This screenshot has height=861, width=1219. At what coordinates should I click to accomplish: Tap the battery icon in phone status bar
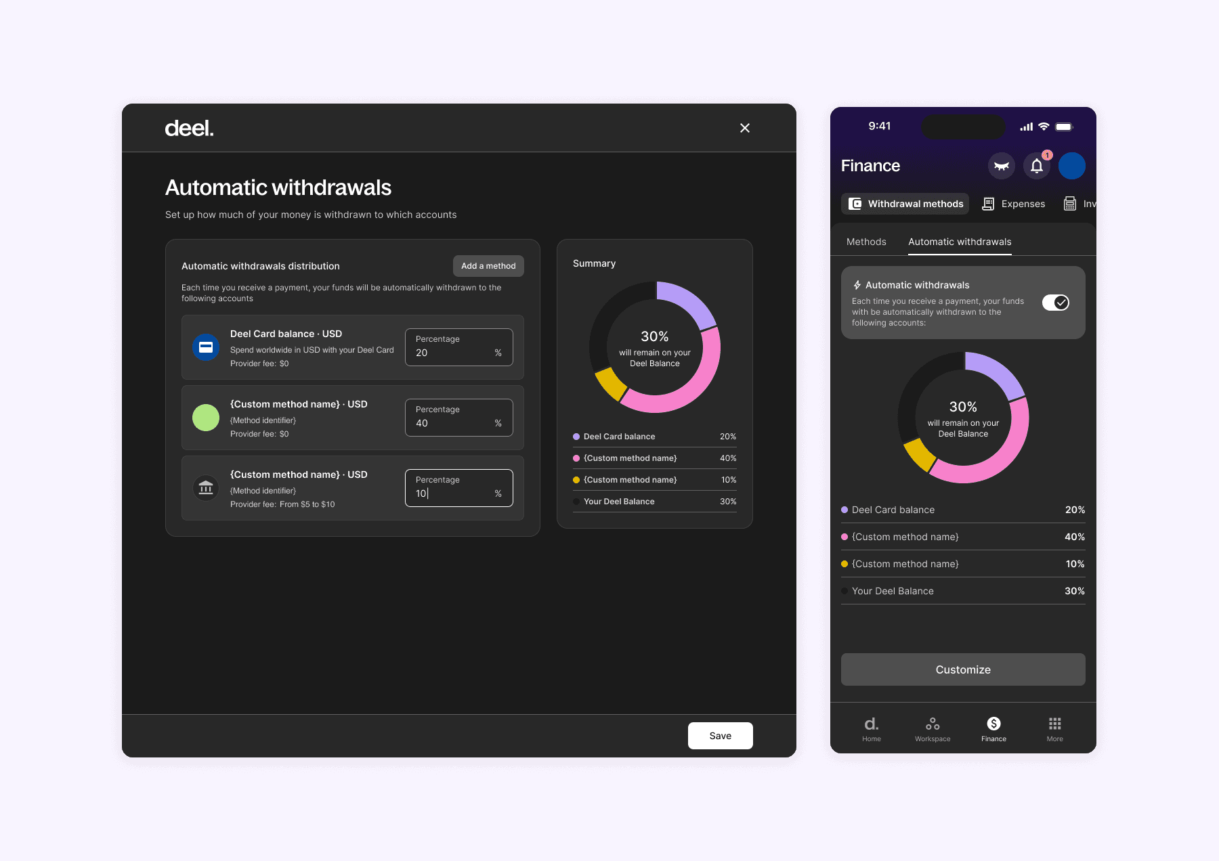click(x=1064, y=127)
